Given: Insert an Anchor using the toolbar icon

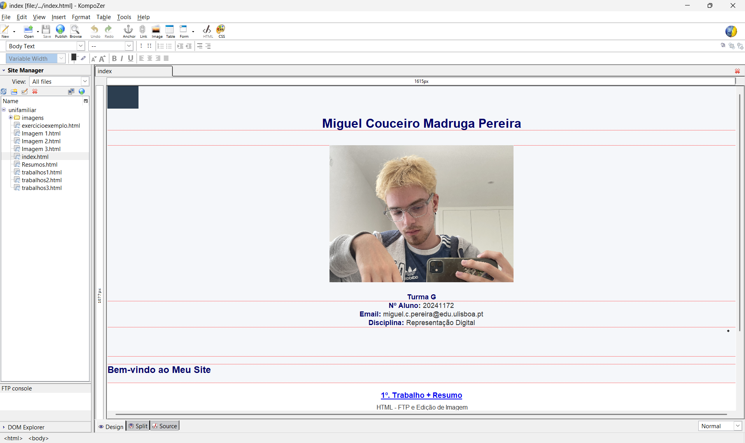Looking at the screenshot, I should pos(128,30).
